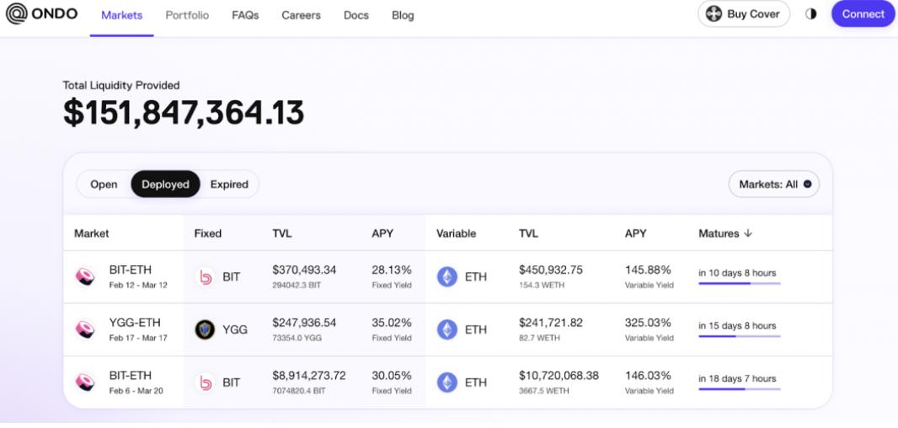Switch to Expired markets filter
Screen dimensions: 898x428
[x=229, y=185]
